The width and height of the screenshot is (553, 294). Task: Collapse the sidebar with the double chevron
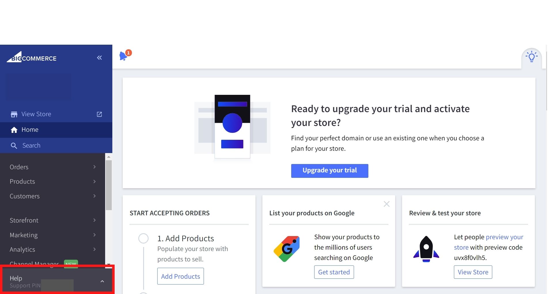pyautogui.click(x=99, y=58)
